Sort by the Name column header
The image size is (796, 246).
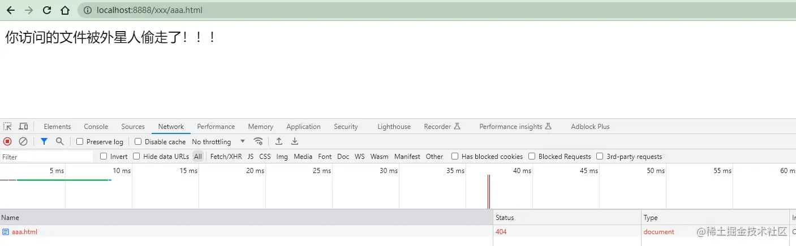(x=246, y=218)
